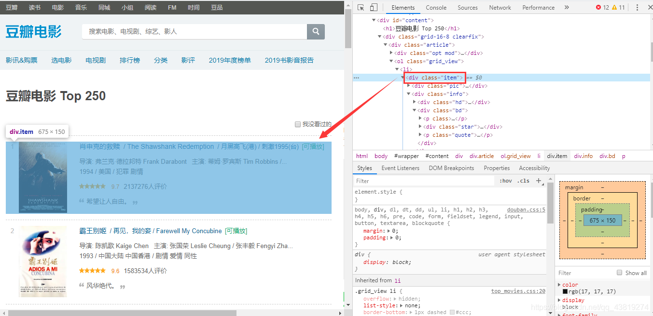Open 读书 in the top dark bar
Image resolution: width=653 pixels, height=316 pixels.
35,8
